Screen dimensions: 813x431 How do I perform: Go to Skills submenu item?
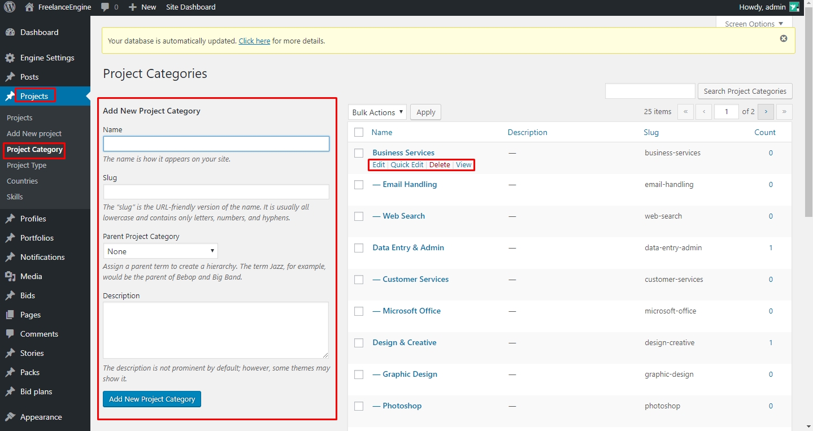[x=15, y=197]
